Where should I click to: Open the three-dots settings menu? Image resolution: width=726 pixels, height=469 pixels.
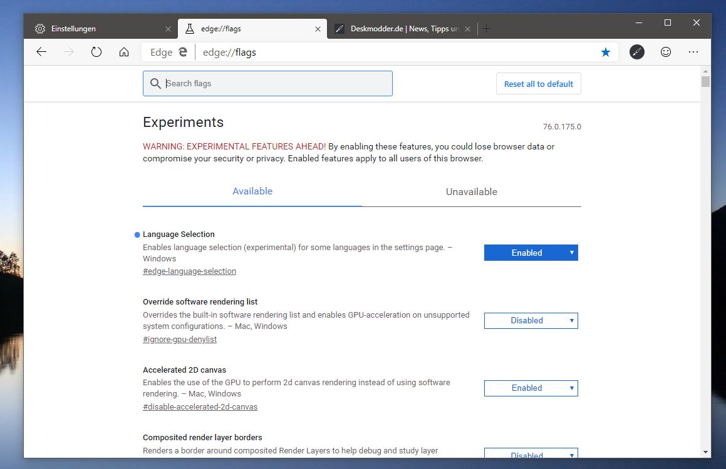693,52
